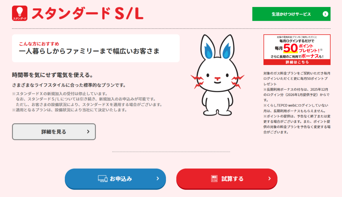Click the arrow circle on the 生活かけつけサービス button
Screen dimensions: 342x197
tap(325, 14)
